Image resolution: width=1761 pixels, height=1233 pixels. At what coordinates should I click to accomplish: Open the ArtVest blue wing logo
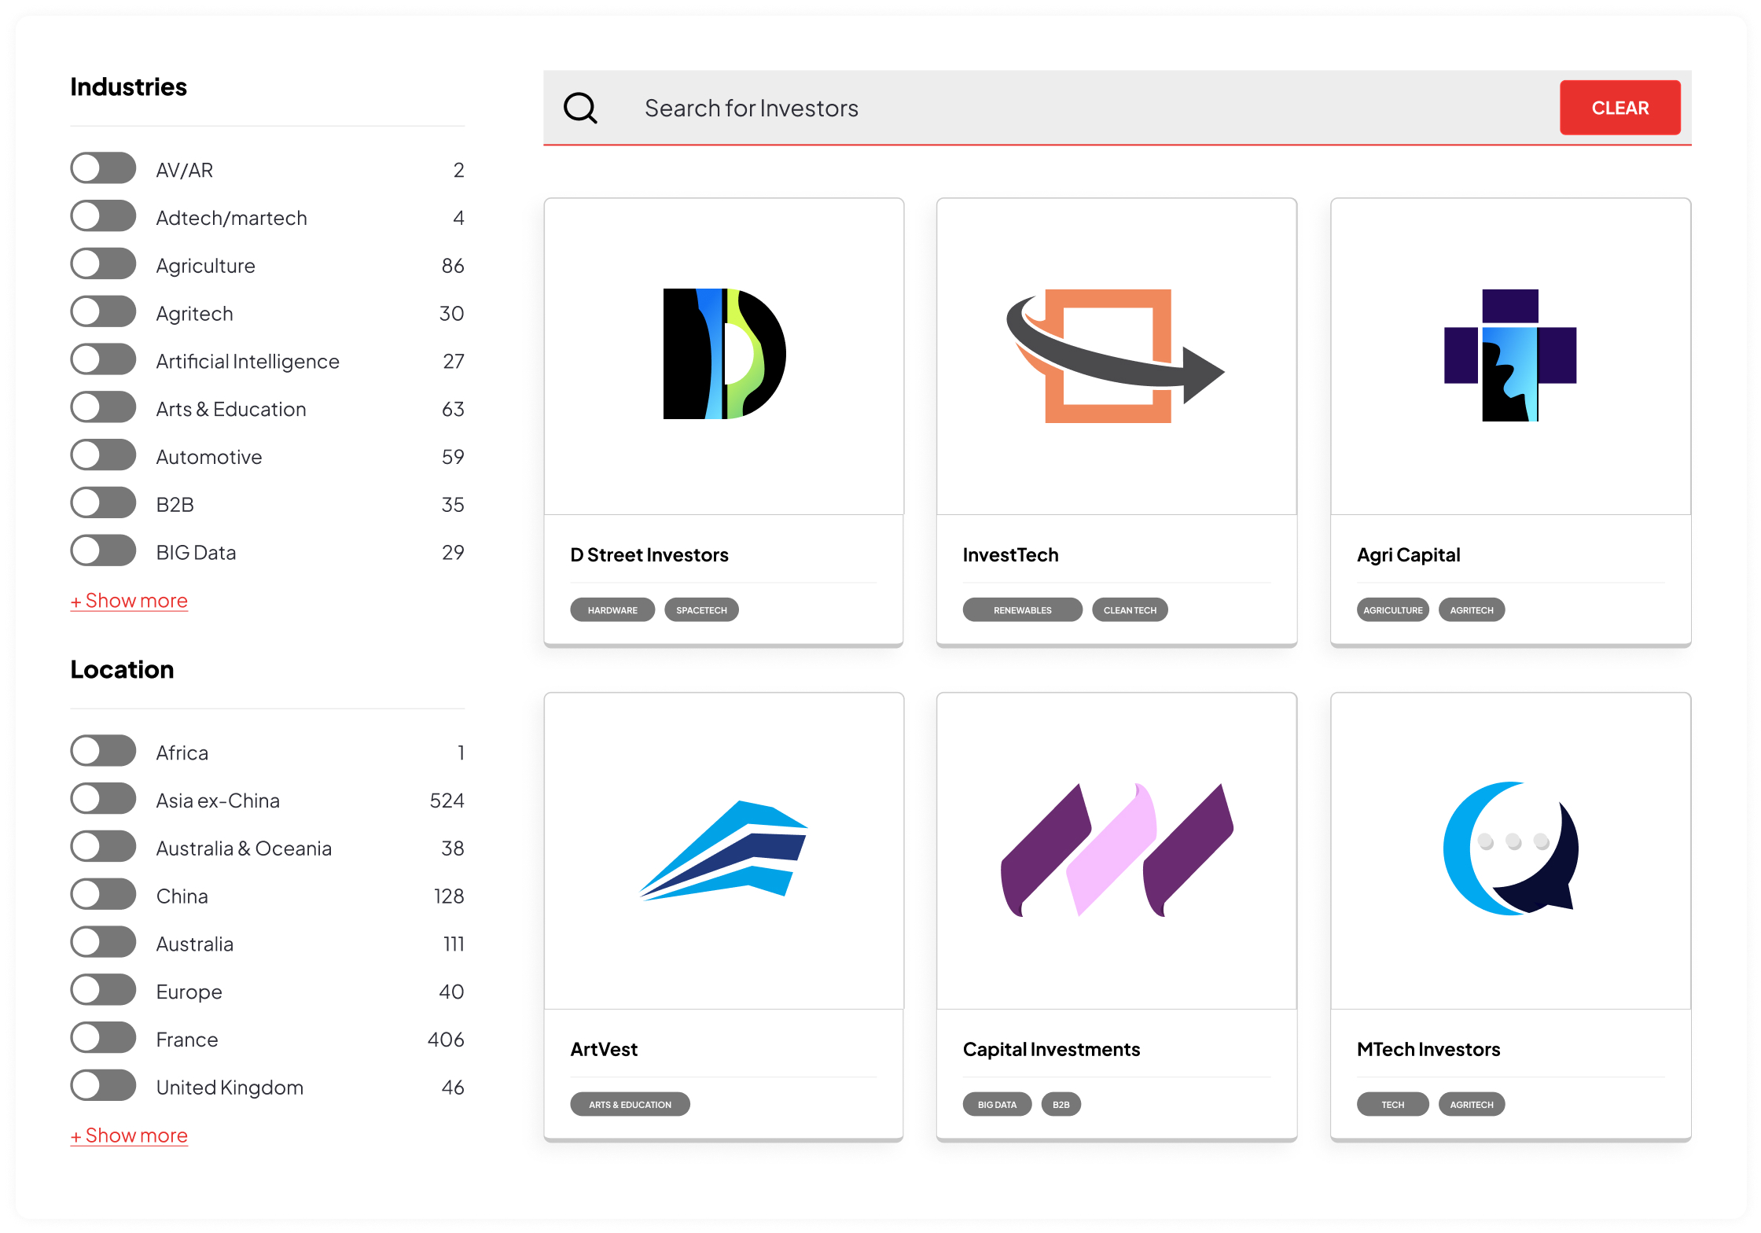pos(724,849)
